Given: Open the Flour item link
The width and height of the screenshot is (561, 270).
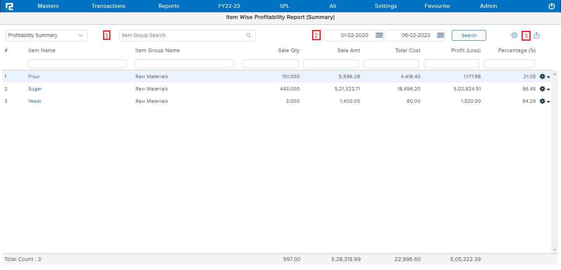Looking at the screenshot, I should 34,76.
